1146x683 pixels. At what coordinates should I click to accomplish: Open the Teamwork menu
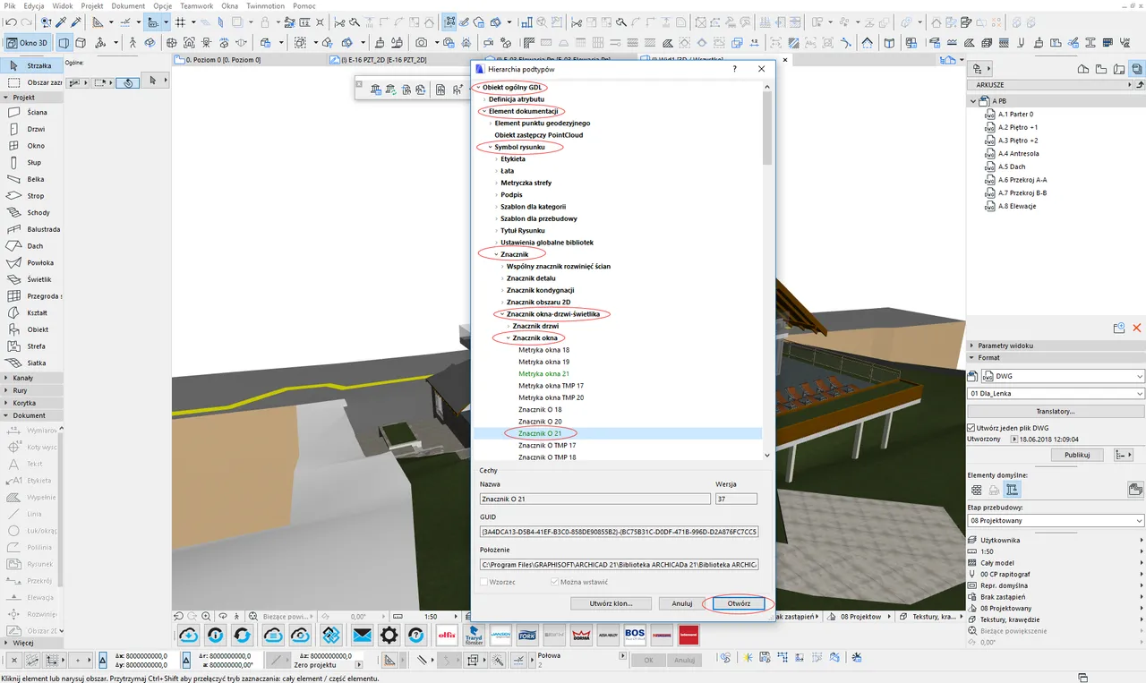195,5
